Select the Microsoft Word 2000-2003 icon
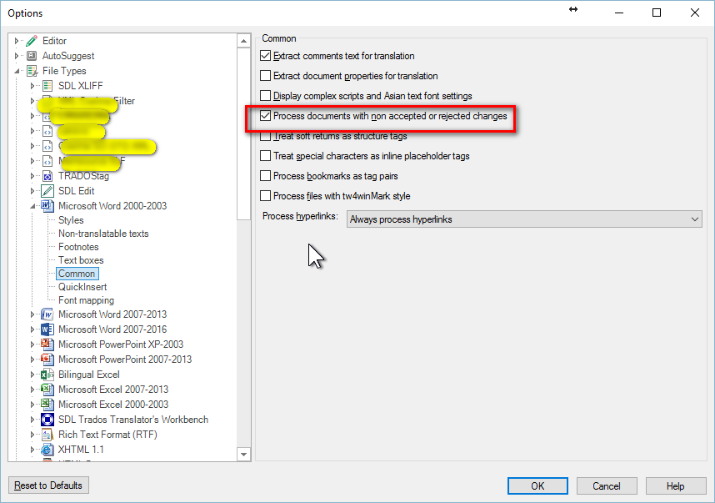 tap(45, 206)
